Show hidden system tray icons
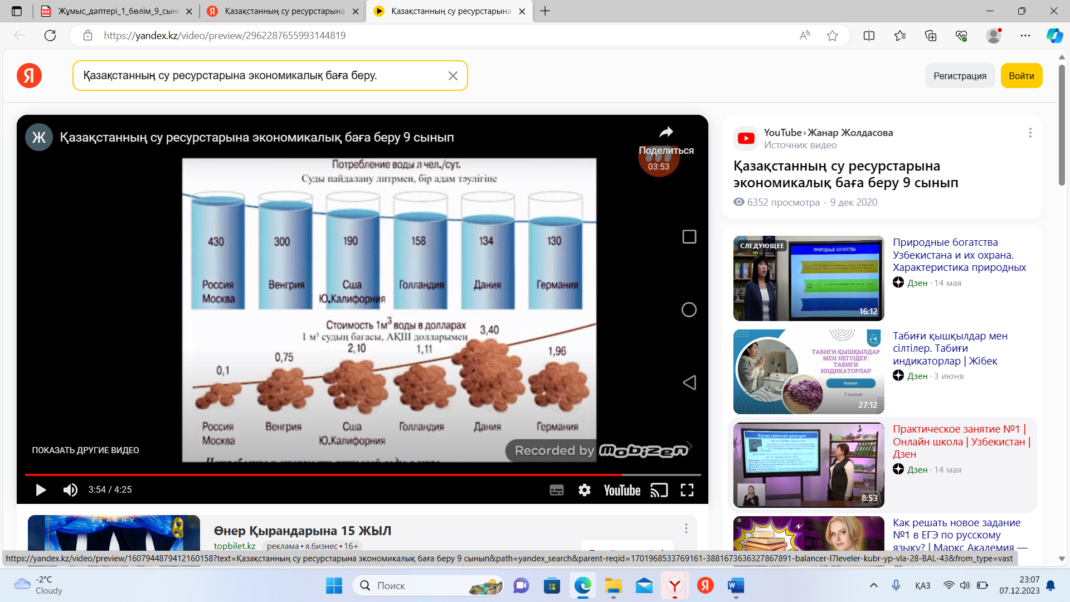 click(x=873, y=585)
